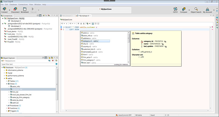This screenshot has width=219, height=117.
Task: Collapse the Views [7] node
Action: [x=7, y=84]
